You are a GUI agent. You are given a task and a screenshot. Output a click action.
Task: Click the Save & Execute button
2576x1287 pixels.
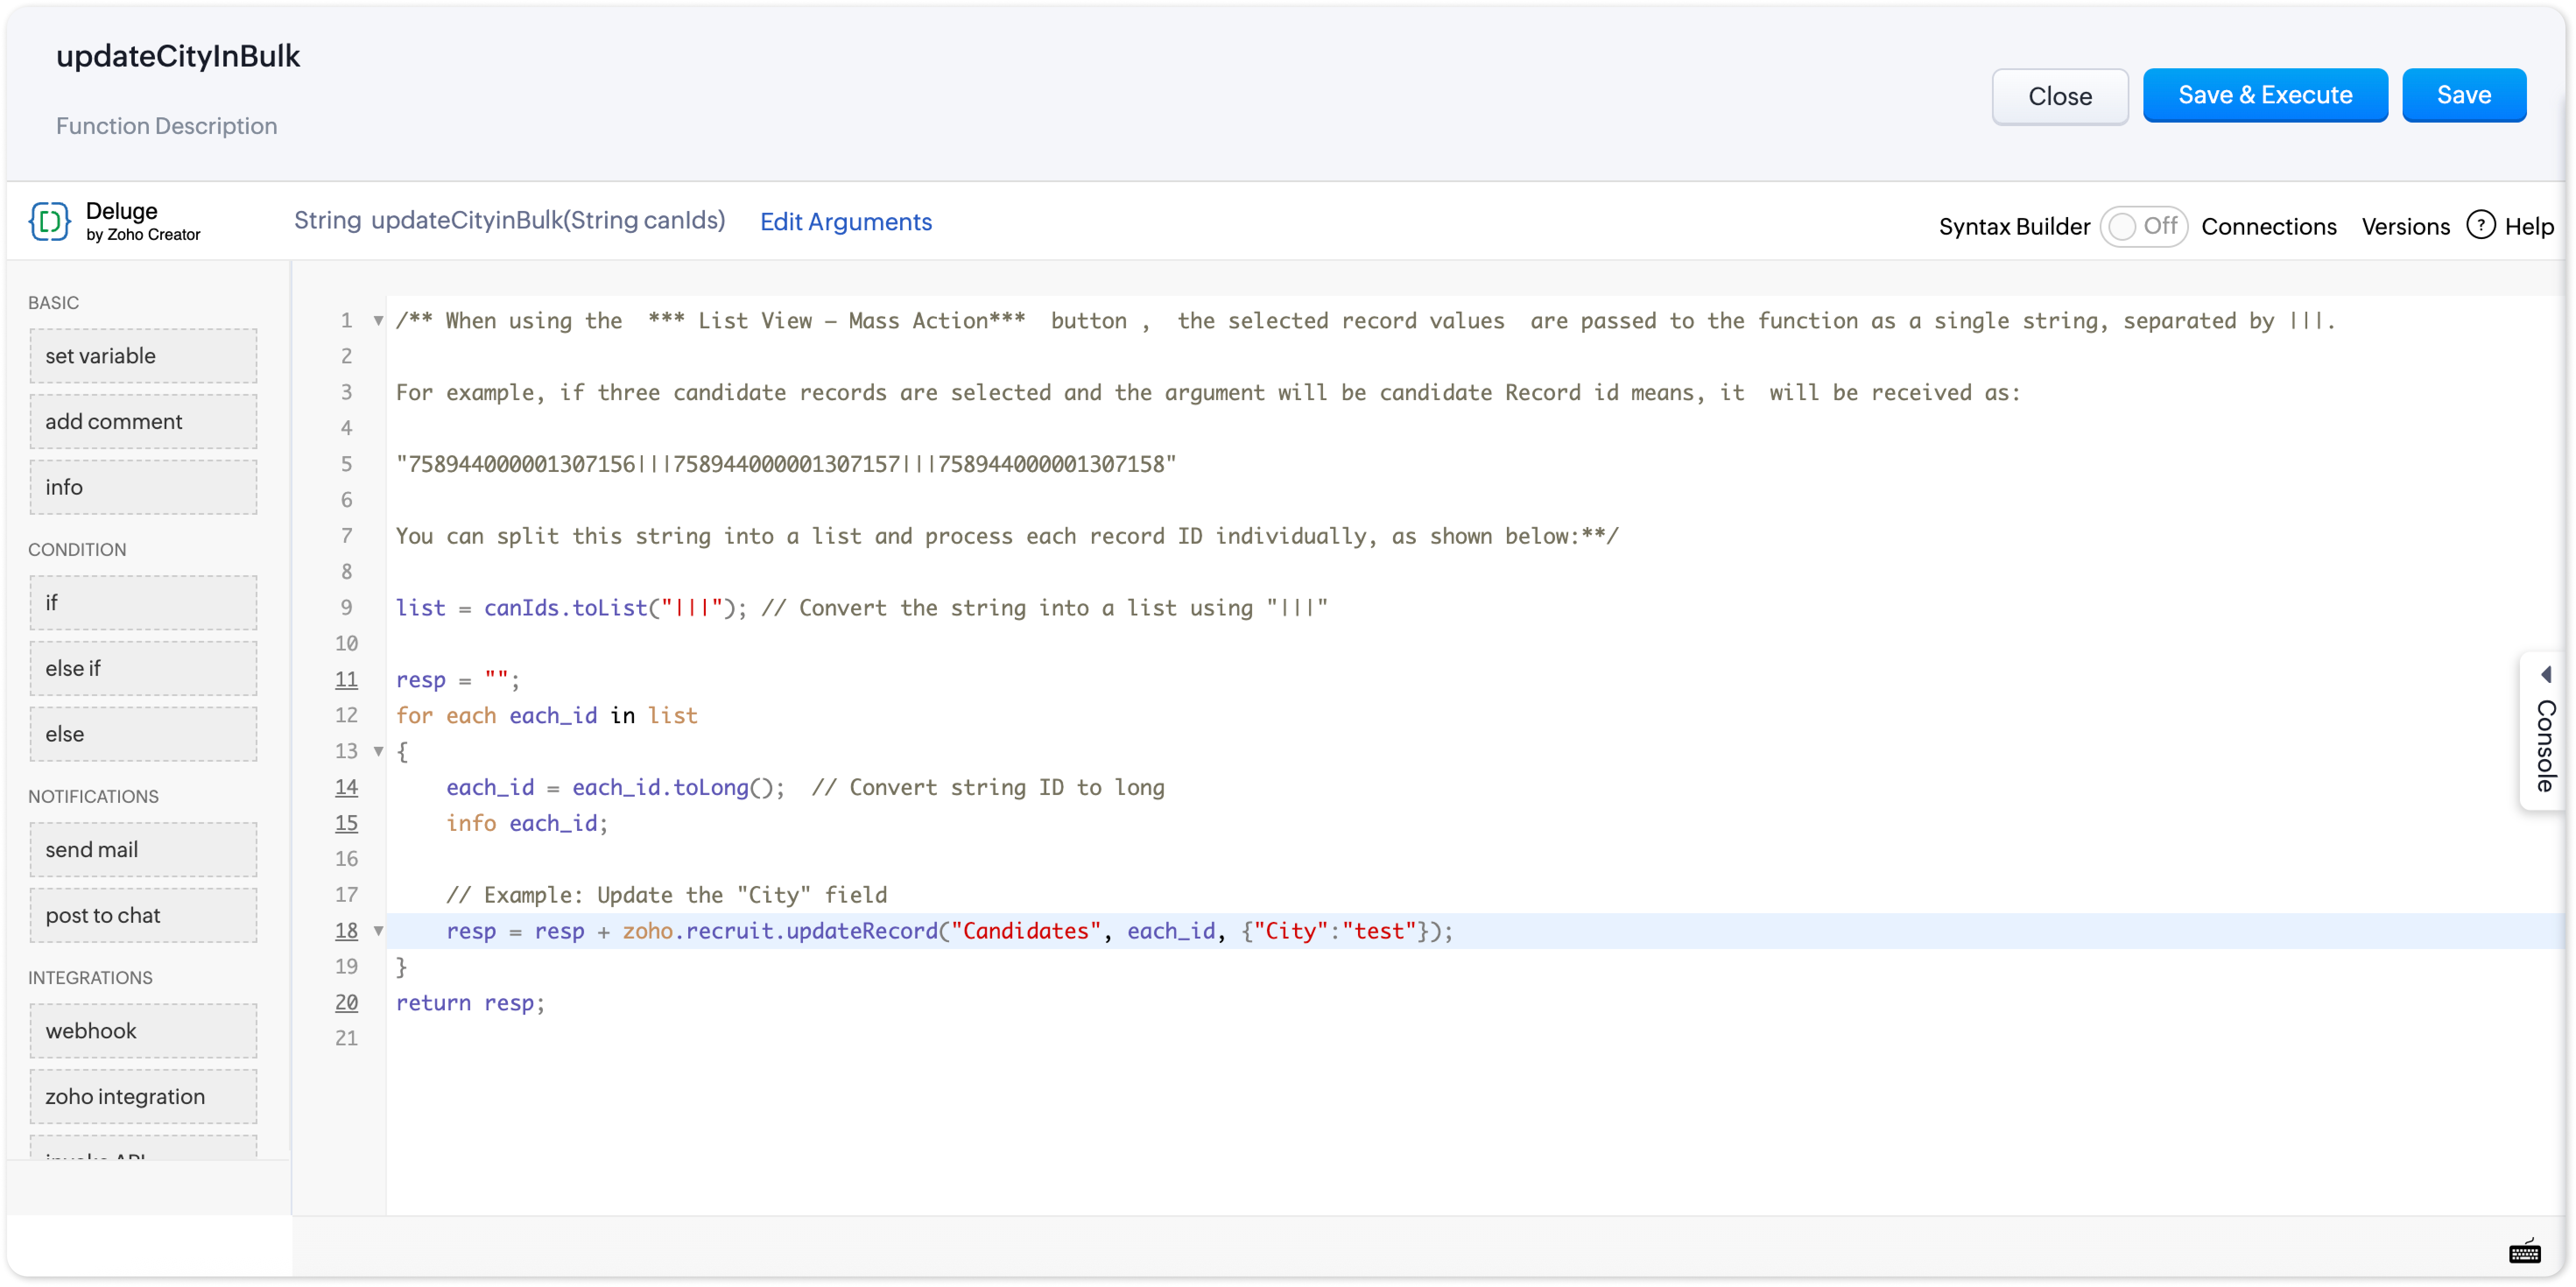pos(2265,95)
